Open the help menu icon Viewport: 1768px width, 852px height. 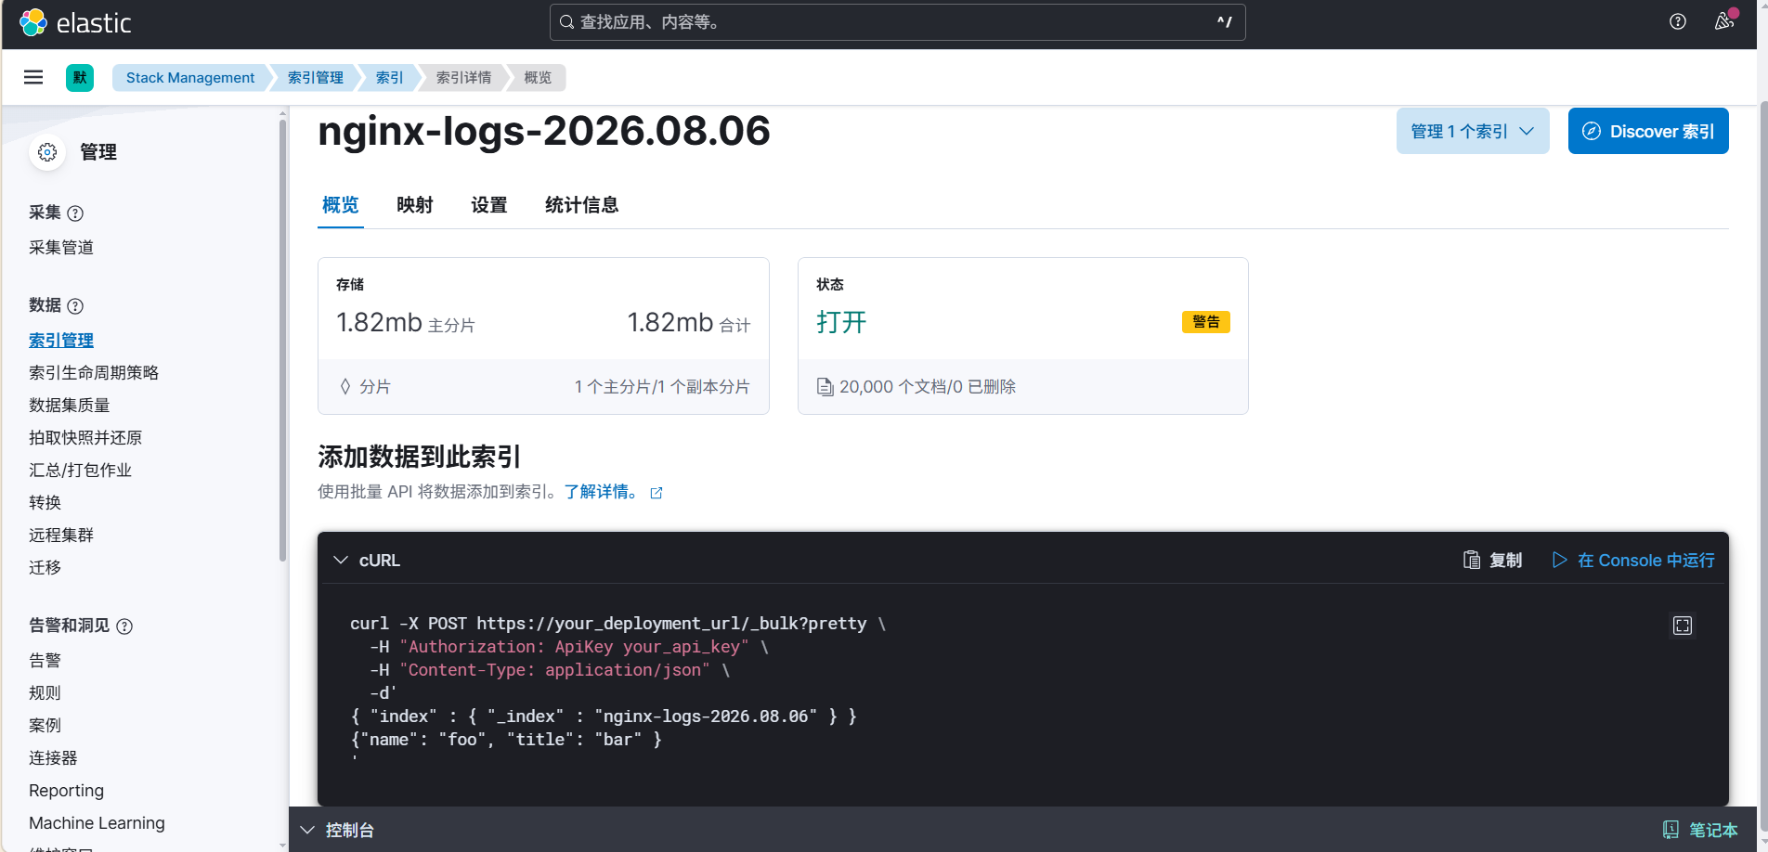pos(1677,21)
